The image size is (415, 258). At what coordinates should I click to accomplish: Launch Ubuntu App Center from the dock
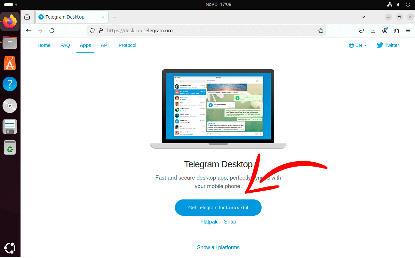[x=10, y=63]
